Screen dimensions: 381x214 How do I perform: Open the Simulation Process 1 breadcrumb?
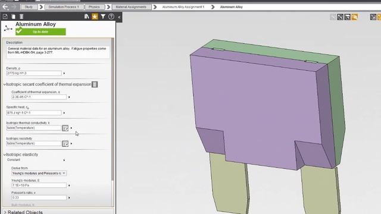coord(64,7)
